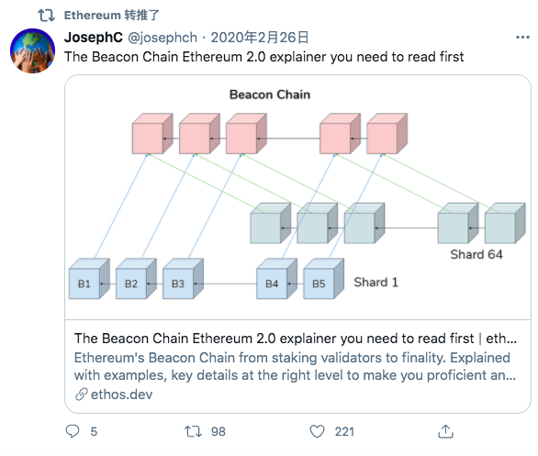Click the retweet count 98
Image resolution: width=538 pixels, height=456 pixels.
pos(219,431)
